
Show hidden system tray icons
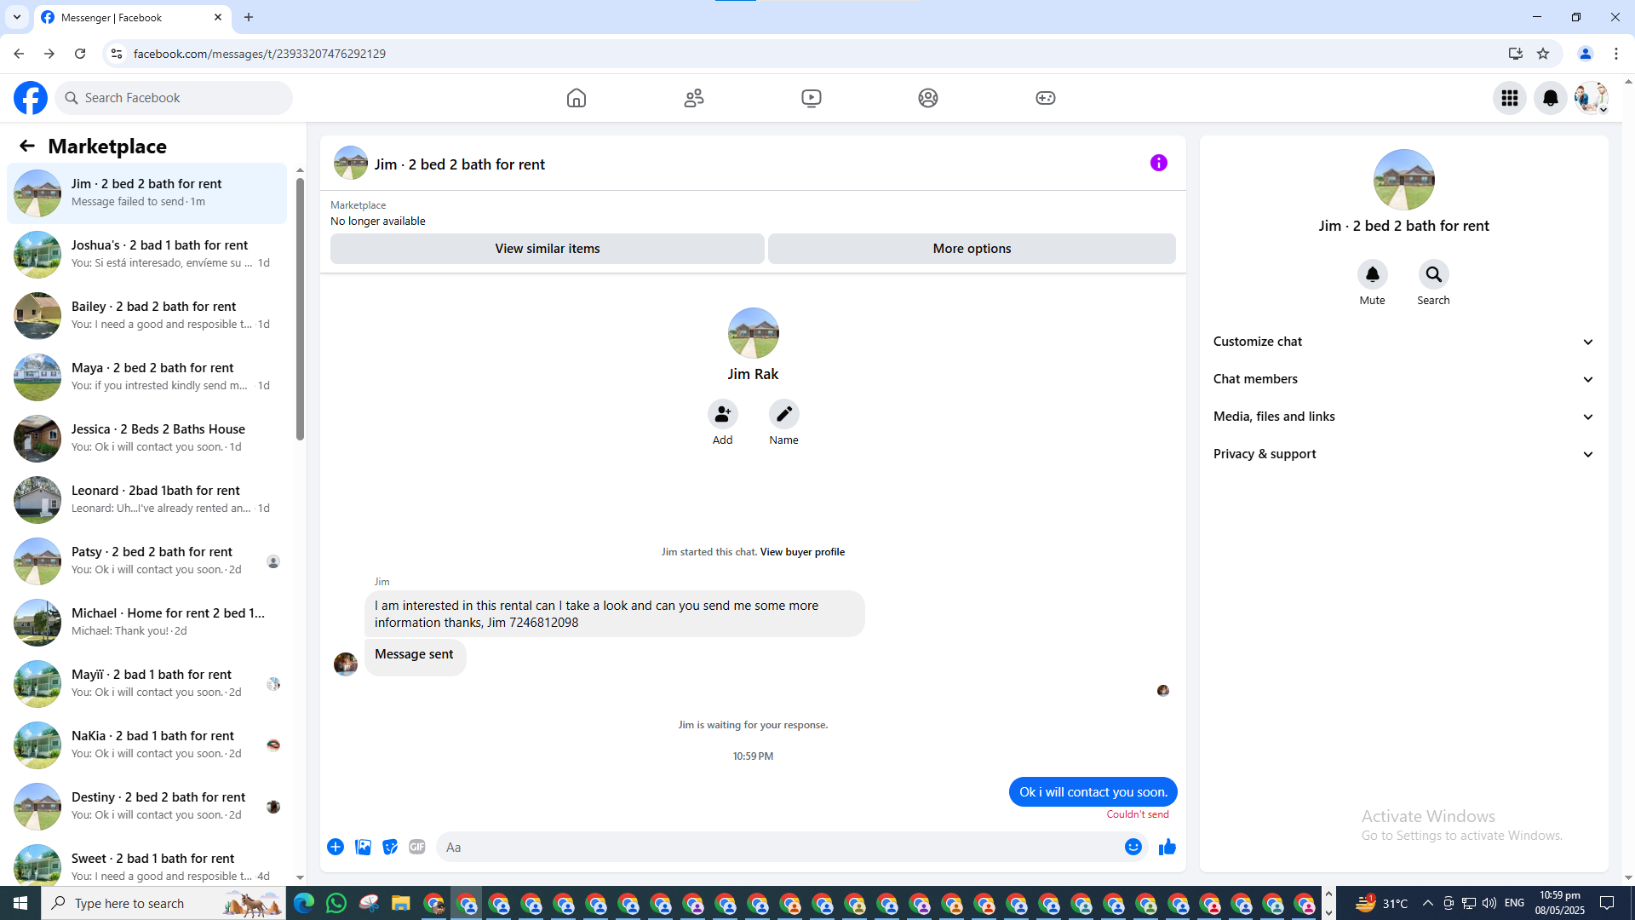tap(1428, 903)
